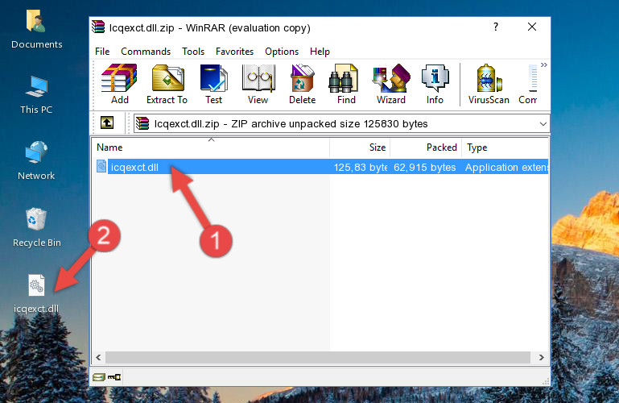The width and height of the screenshot is (619, 403).
Task: Launch the Wizard tool
Action: [391, 84]
